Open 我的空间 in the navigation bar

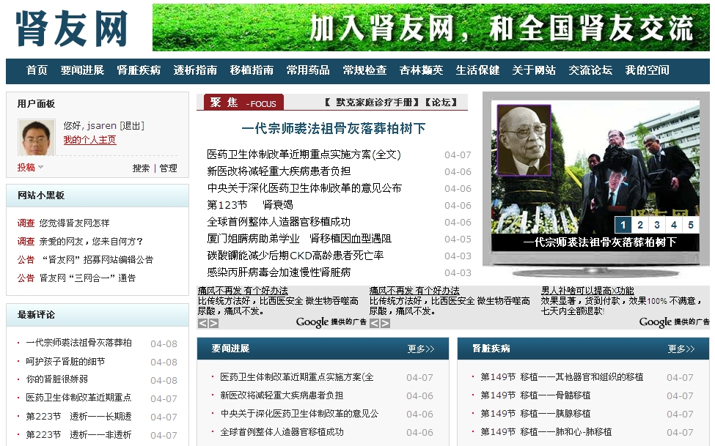(x=647, y=70)
